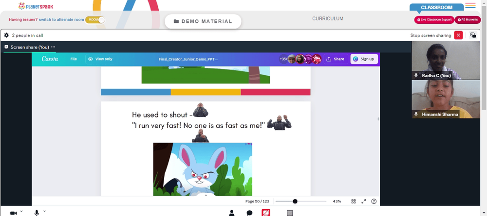Open Canva grid view icon

pyautogui.click(x=354, y=201)
